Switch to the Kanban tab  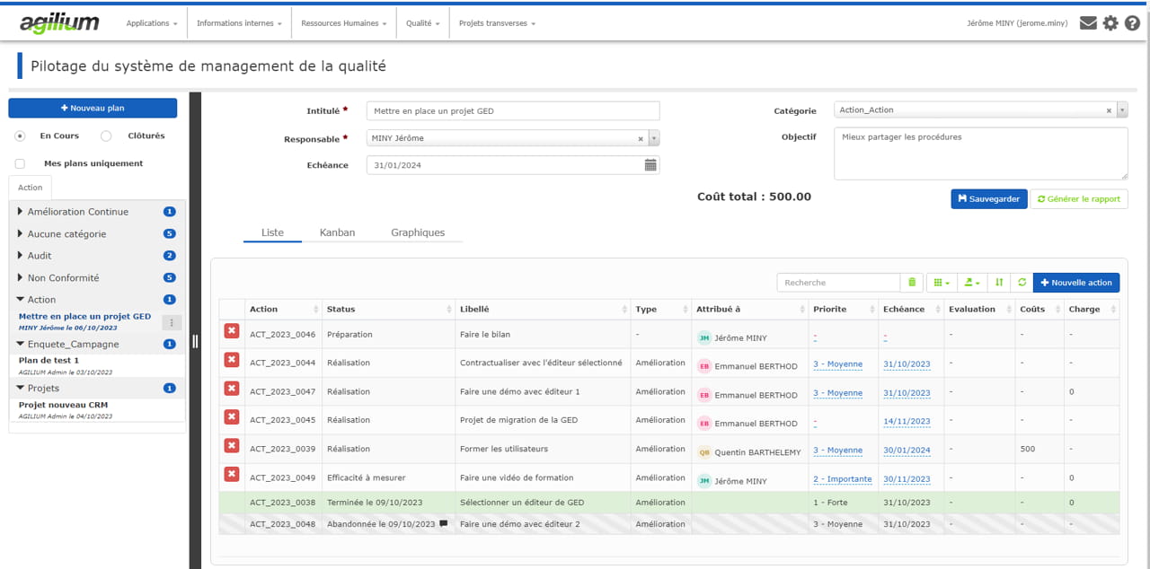coord(338,232)
